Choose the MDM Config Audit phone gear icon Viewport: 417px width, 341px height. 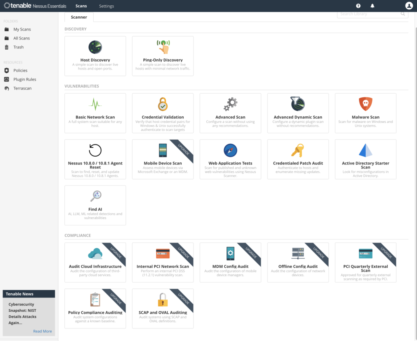(x=230, y=253)
